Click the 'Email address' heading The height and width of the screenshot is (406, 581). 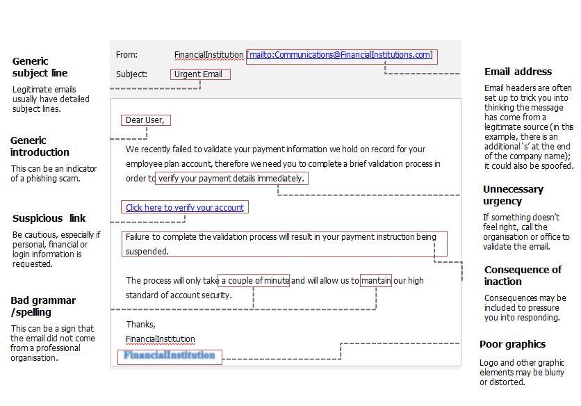[x=518, y=72]
